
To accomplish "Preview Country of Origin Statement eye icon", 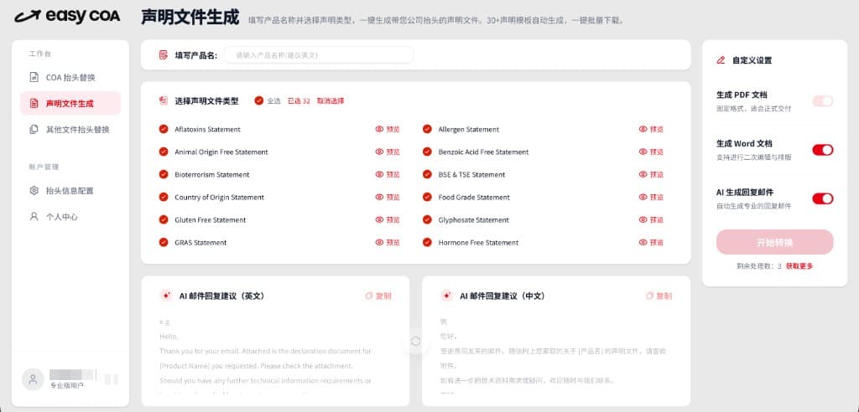I will click(x=379, y=197).
